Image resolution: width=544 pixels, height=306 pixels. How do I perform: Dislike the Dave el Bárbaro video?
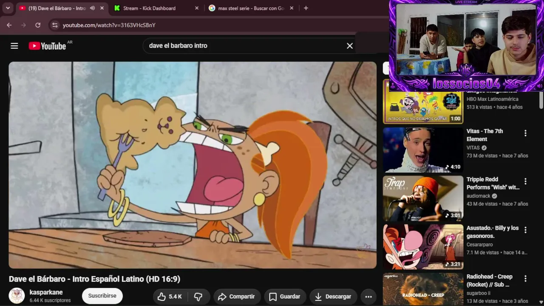click(x=198, y=297)
